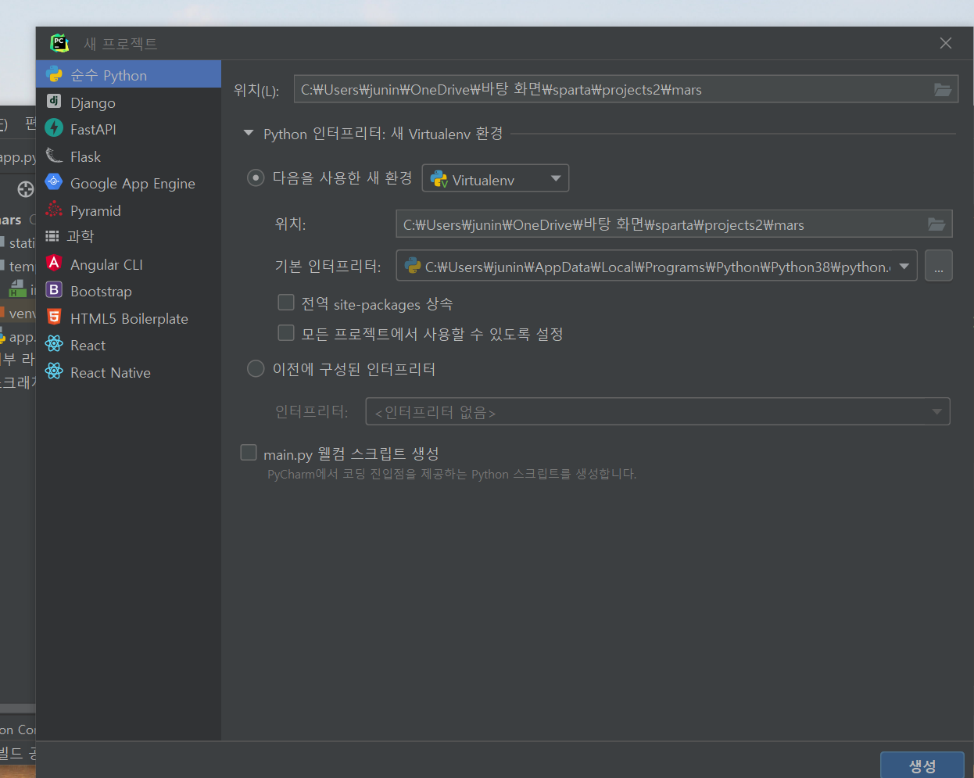
Task: Select Pyramid label in project list
Action: [x=95, y=211]
